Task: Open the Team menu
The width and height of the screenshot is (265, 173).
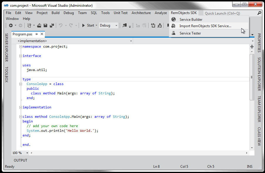Action: pos(82,13)
